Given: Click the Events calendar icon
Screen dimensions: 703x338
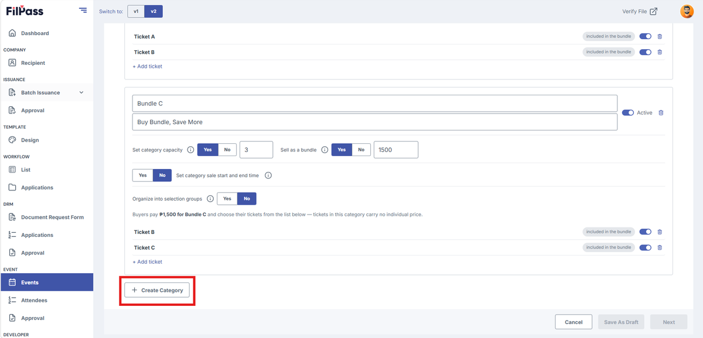Looking at the screenshot, I should 12,282.
